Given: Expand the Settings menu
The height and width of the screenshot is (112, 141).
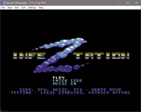Looking at the screenshot, I should 32,8.
